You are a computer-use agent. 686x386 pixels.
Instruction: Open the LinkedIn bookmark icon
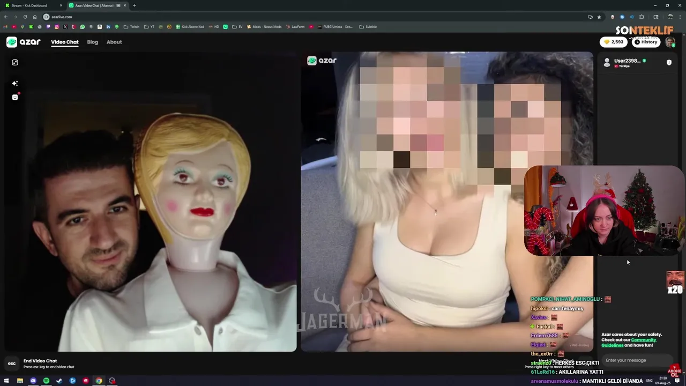tap(108, 27)
